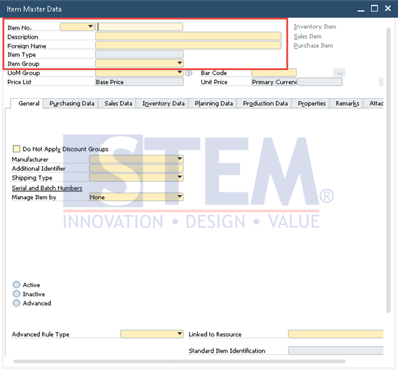Image resolution: width=398 pixels, height=370 pixels.
Task: Toggle the Sales Item option
Action: [x=307, y=36]
